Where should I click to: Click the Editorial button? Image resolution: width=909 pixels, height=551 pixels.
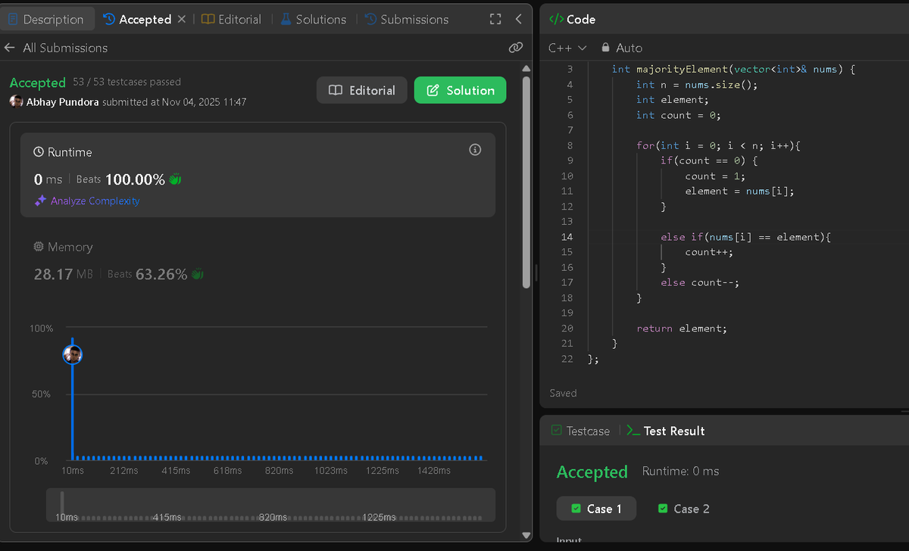pos(362,90)
